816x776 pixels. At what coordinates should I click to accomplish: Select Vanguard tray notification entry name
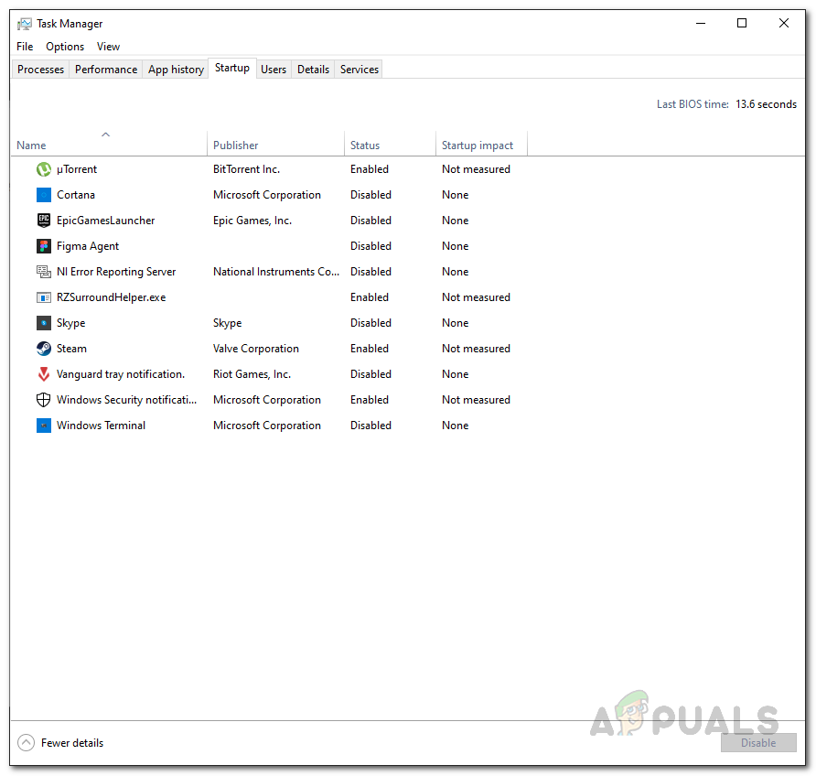(x=121, y=373)
